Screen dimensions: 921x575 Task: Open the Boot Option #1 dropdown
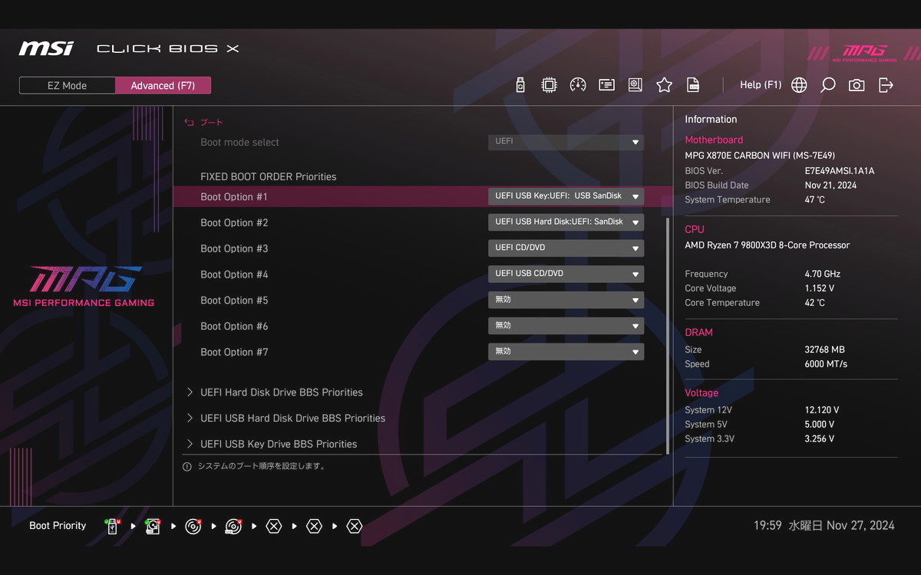(x=566, y=196)
